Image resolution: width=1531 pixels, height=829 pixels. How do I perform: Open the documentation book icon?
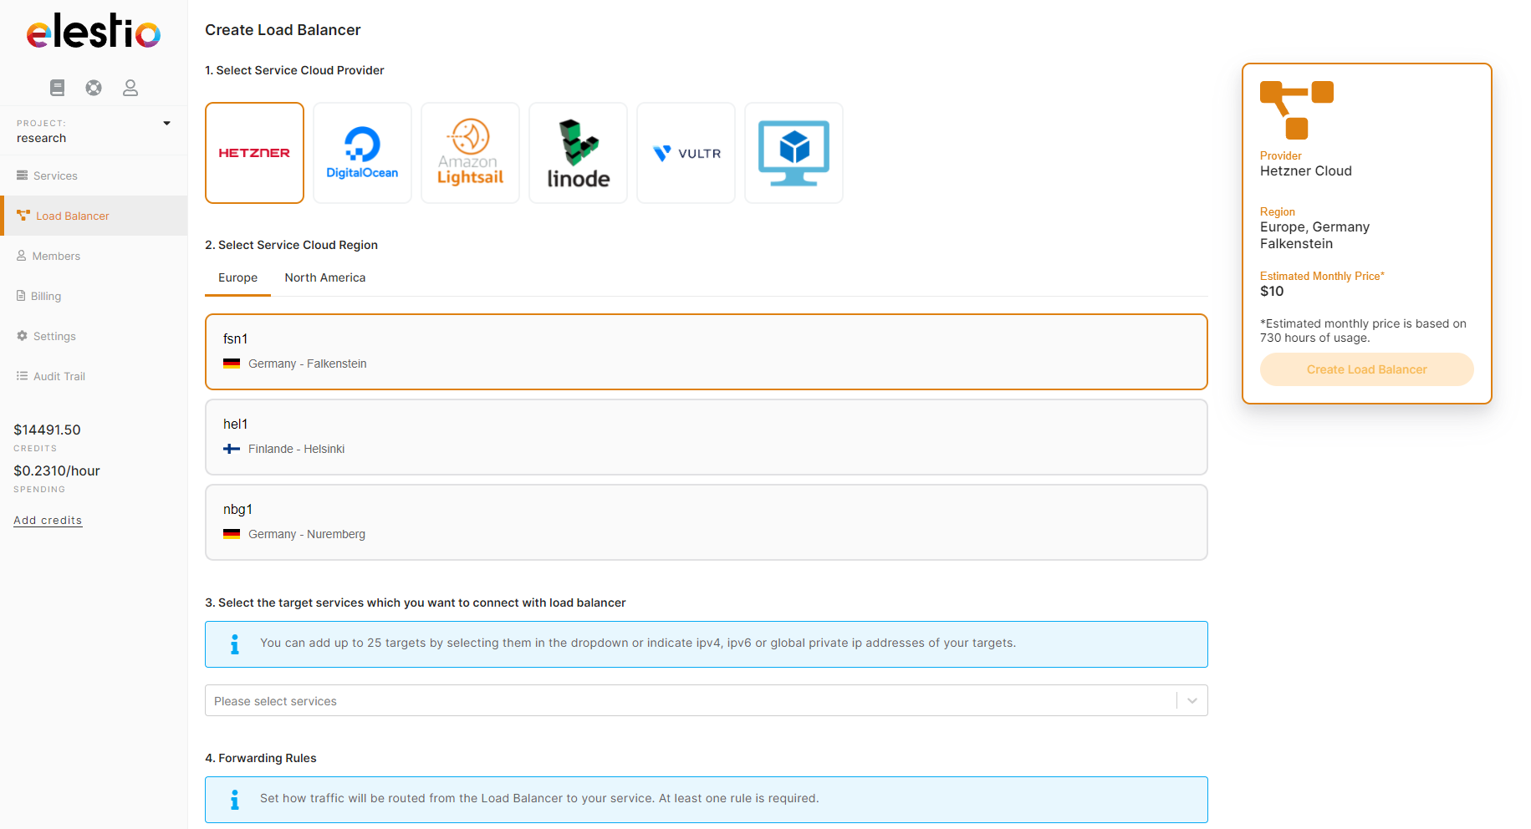point(57,88)
